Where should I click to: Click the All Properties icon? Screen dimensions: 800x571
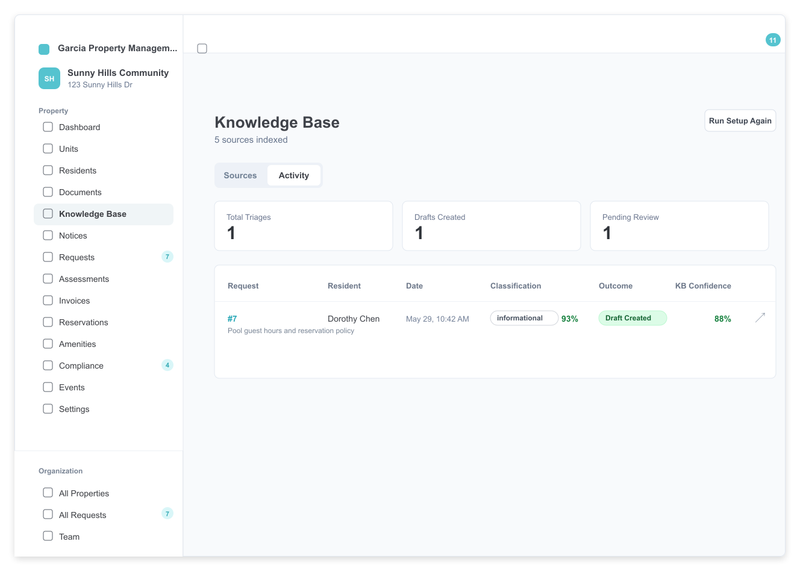pos(48,493)
